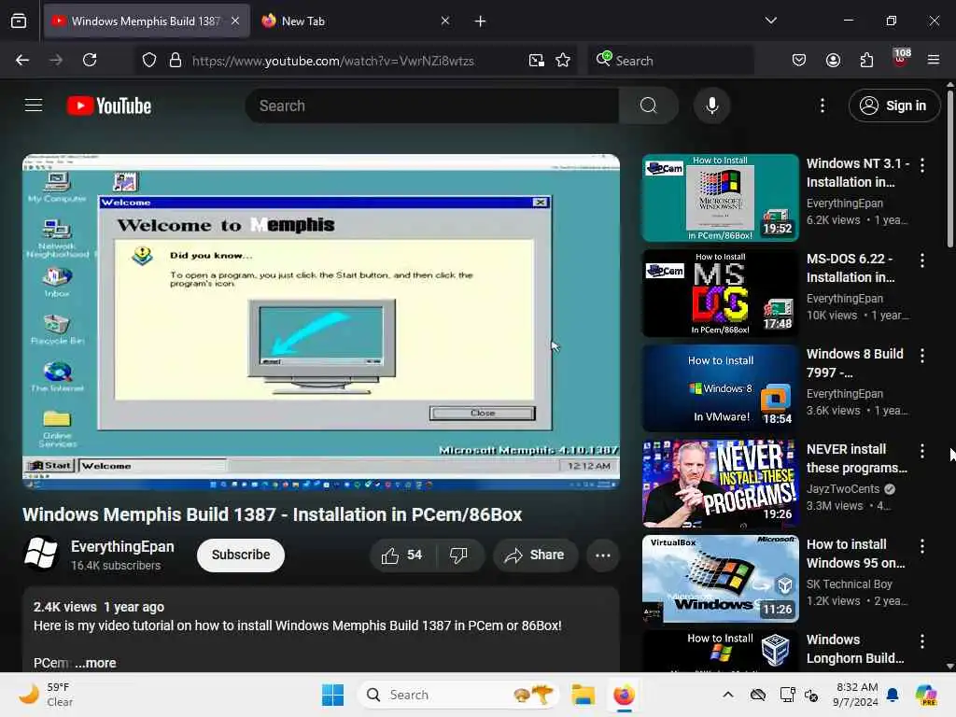
Task: Open YouTube settings three-dot menu
Action: 822,105
